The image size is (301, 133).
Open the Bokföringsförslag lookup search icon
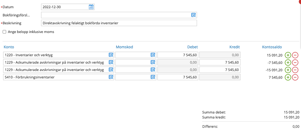click(x=193, y=15)
